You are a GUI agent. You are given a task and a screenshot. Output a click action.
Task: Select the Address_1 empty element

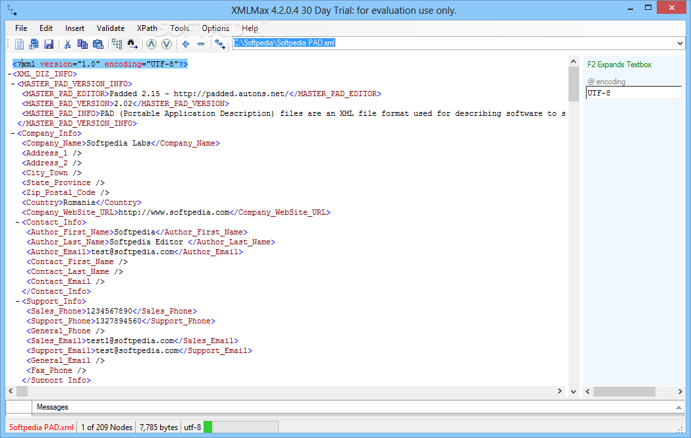51,153
